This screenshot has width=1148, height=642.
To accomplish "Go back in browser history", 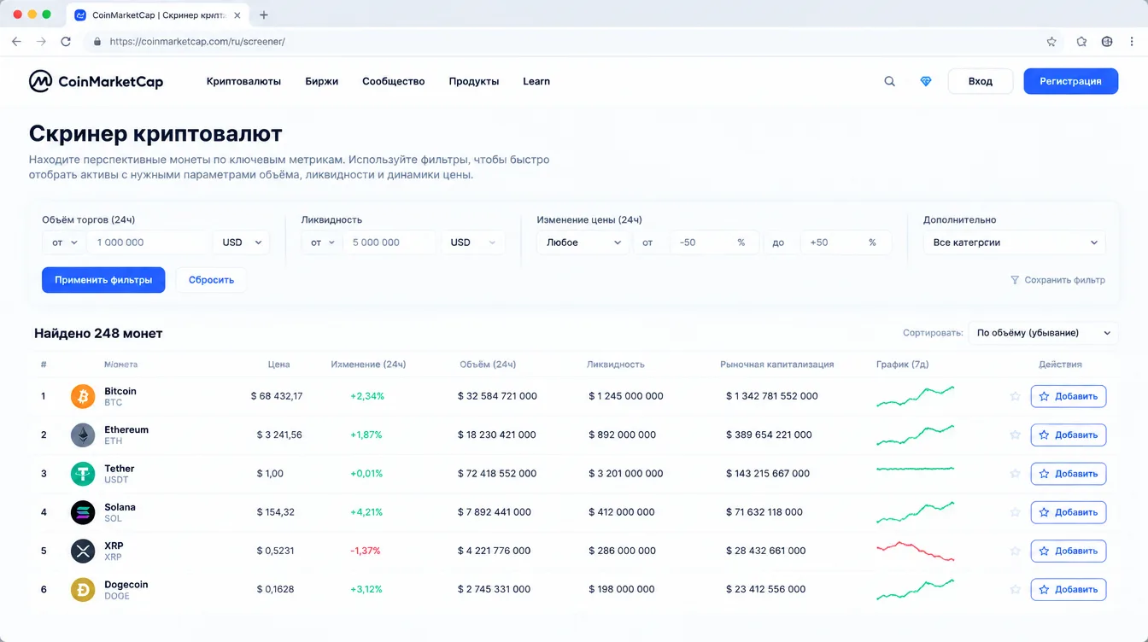I will (x=16, y=41).
